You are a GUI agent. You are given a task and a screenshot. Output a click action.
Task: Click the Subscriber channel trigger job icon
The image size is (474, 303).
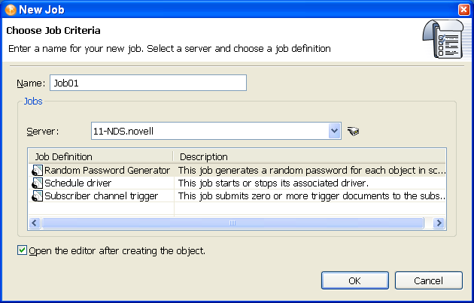click(38, 196)
